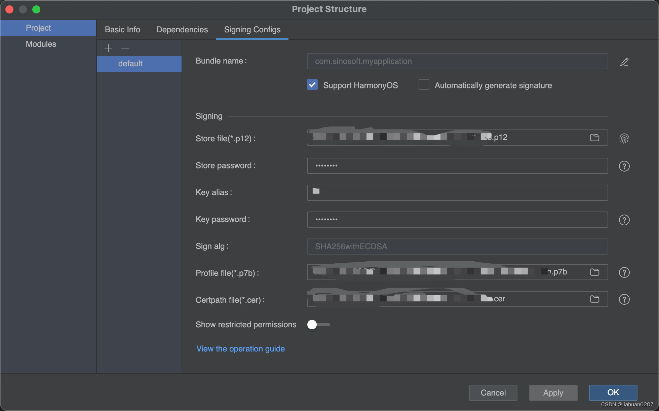Viewport: 659px width, 411px height.
Task: Switch to Basic Info tab
Action: tap(122, 30)
